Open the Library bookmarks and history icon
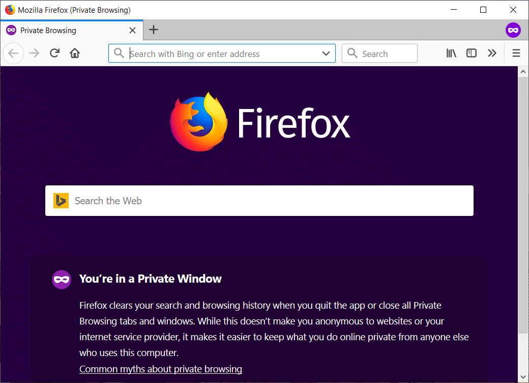529x383 pixels. (451, 53)
